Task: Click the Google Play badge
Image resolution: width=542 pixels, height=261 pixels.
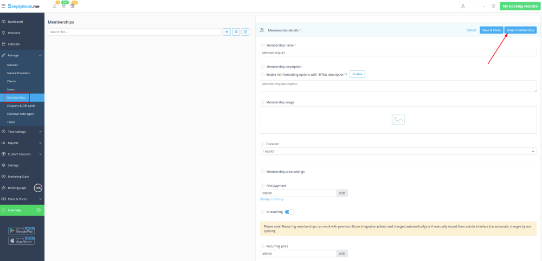Action: [22, 231]
